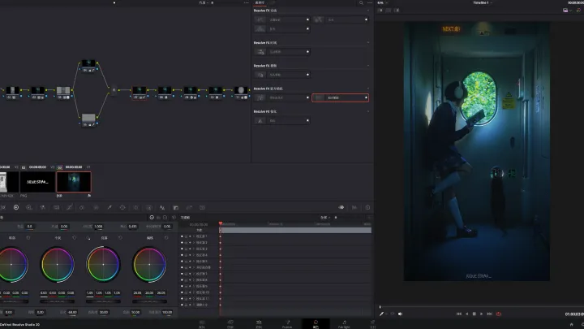Select the active underlined library tab
Viewport: 584px width, 329px height.
260,3
